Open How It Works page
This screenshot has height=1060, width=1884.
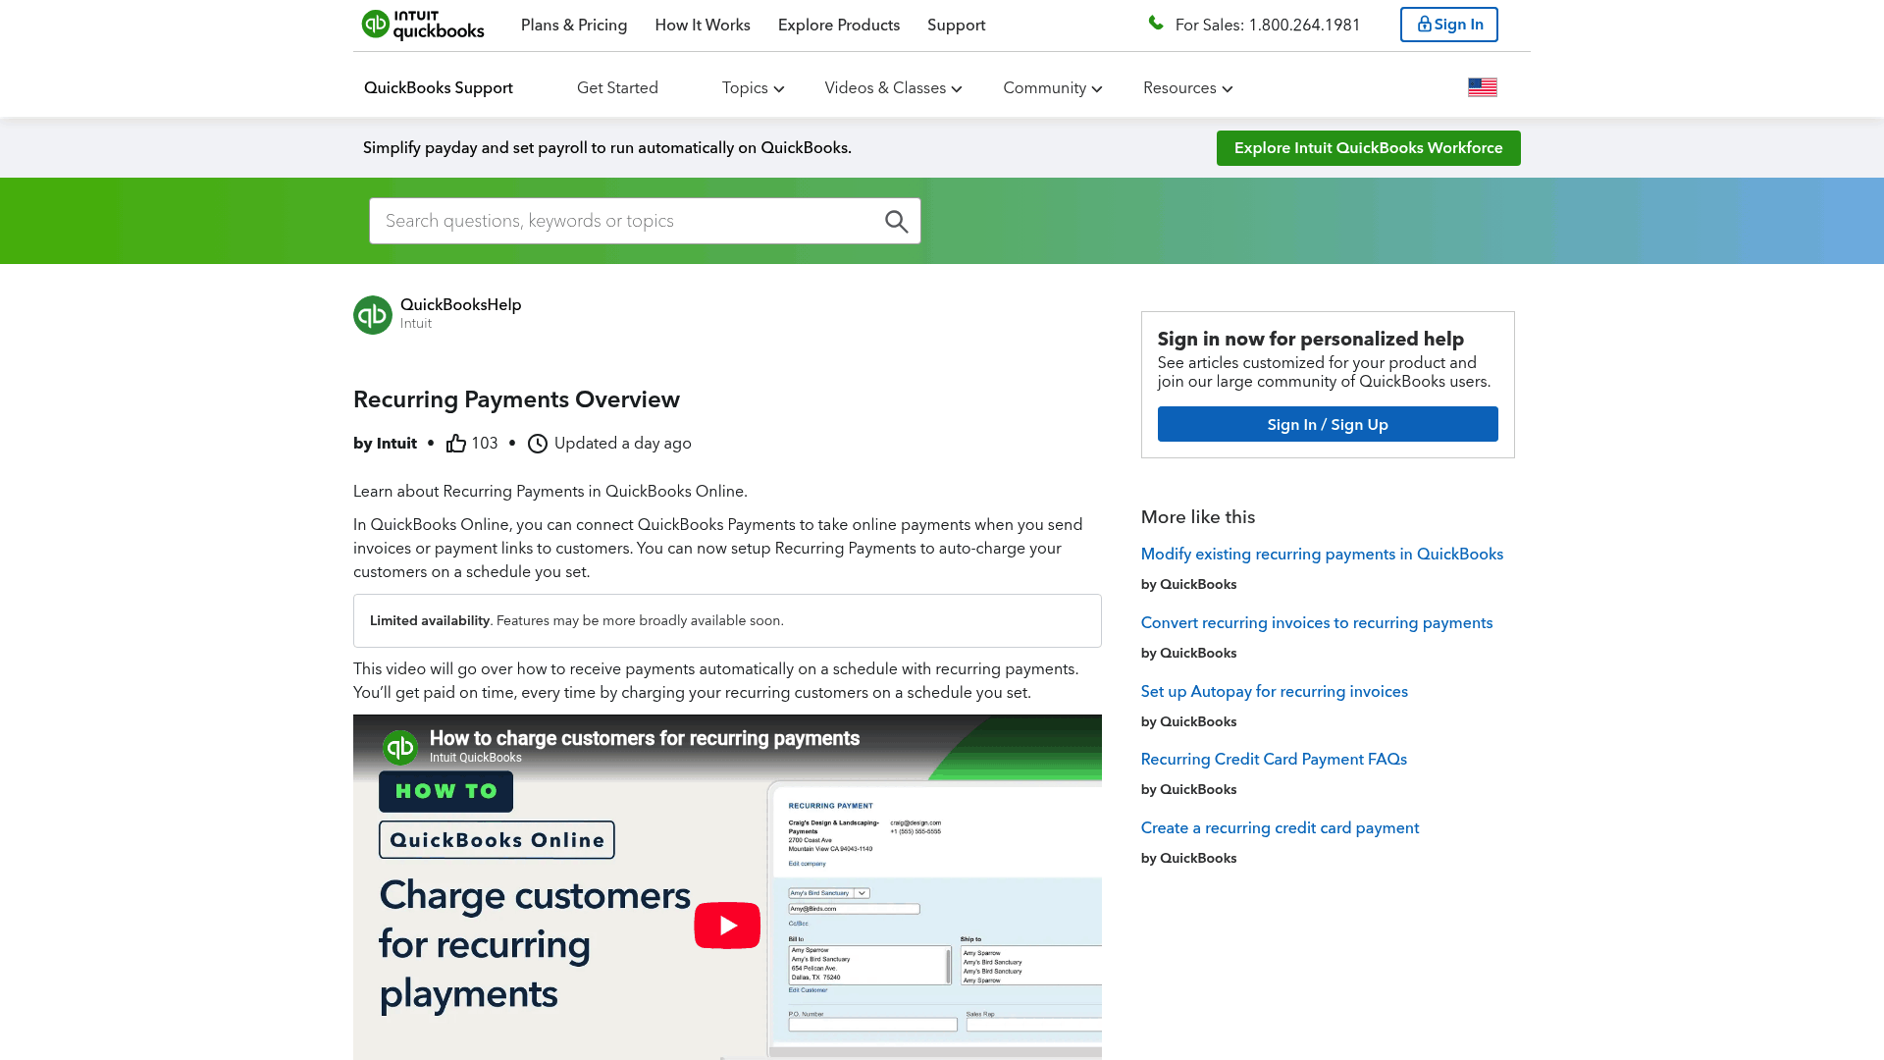click(703, 26)
